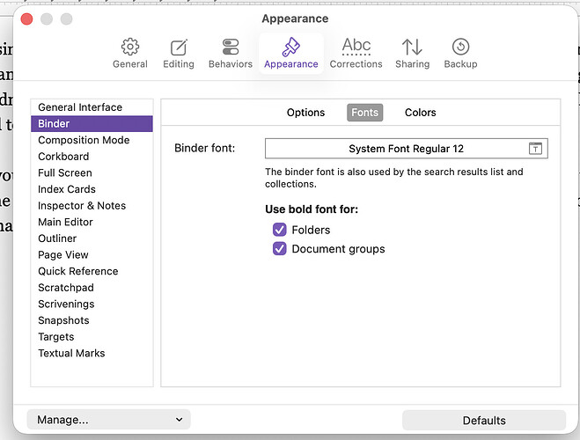Open the Editing preferences pencil icon
The height and width of the screenshot is (440, 580).
(x=179, y=48)
